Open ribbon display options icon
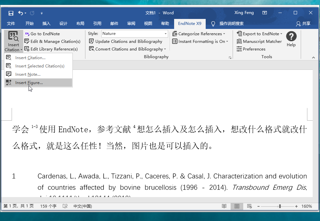 265,13
